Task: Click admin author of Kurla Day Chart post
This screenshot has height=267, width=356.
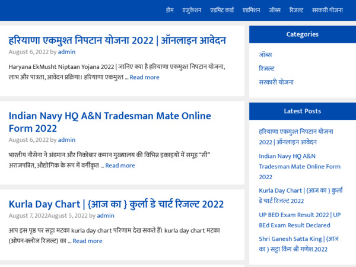Action: 106,216
